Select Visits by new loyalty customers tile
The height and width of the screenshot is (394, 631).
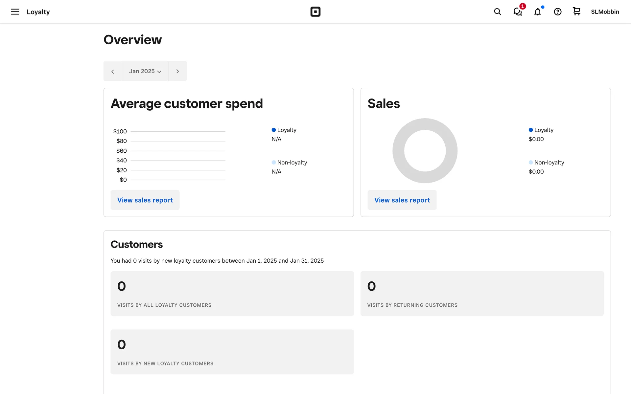232,352
